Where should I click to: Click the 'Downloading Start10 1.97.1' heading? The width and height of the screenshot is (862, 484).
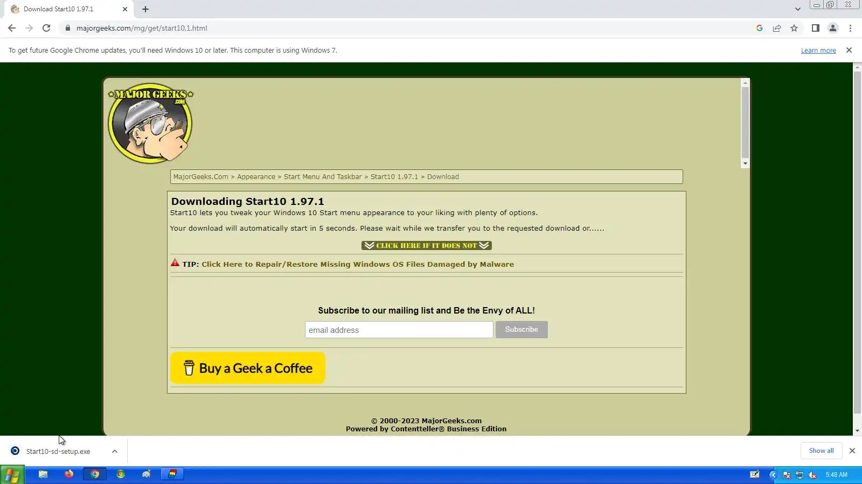248,202
